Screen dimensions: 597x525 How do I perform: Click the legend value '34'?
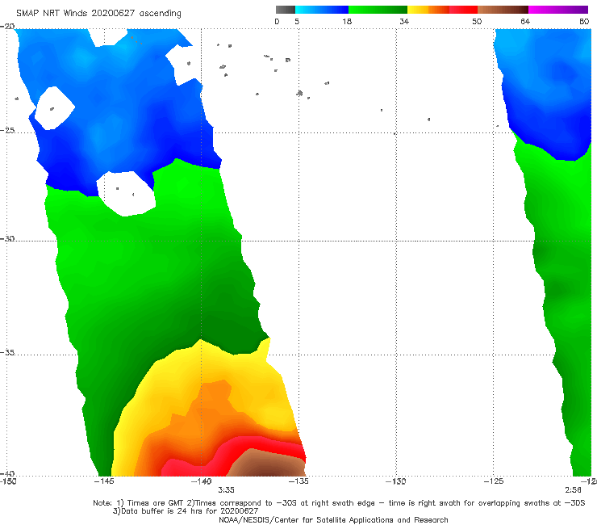404,21
